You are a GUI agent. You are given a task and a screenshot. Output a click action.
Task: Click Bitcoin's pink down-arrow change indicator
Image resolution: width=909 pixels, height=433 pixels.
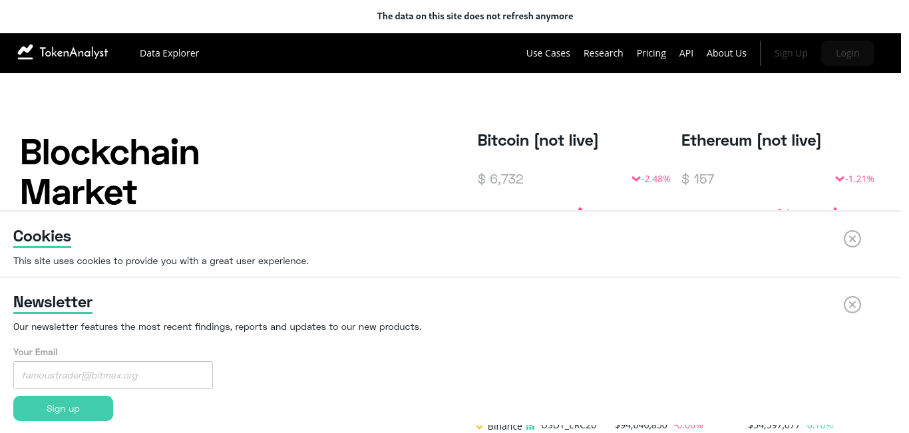tap(636, 179)
